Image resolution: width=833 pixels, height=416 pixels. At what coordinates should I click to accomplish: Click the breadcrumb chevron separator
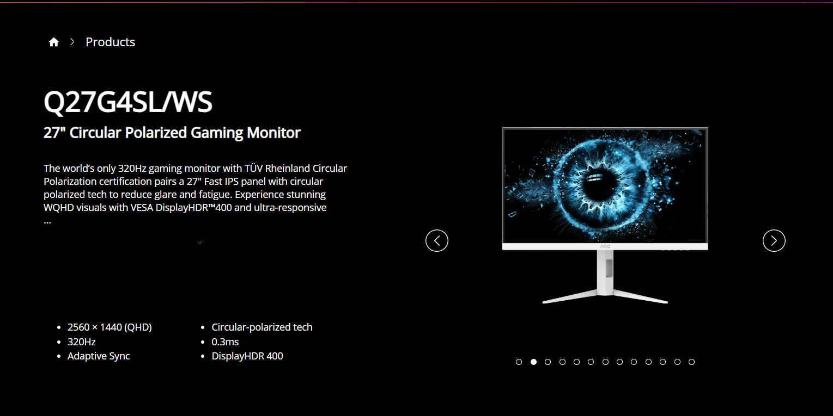click(x=72, y=42)
